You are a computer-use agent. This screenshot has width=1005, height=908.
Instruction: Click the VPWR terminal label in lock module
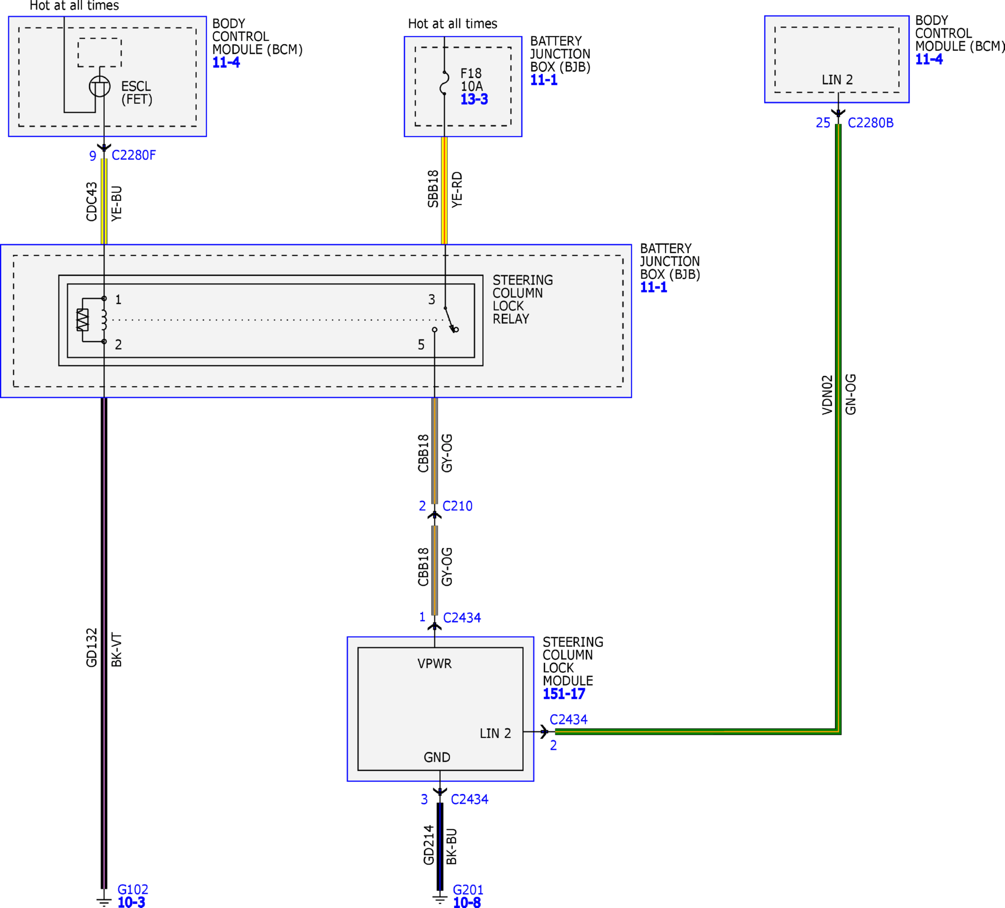435,664
